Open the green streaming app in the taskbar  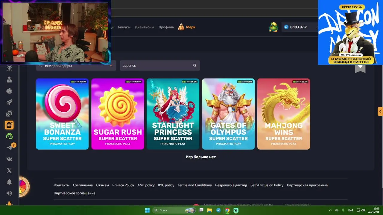pos(236,210)
